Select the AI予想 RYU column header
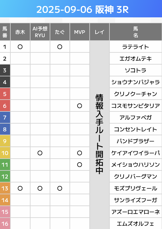This screenshot has height=229, width=162. [x=40, y=32]
